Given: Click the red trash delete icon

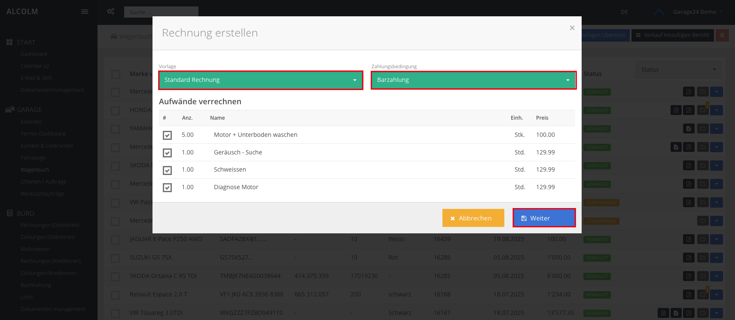Looking at the screenshot, I should [x=722, y=35].
